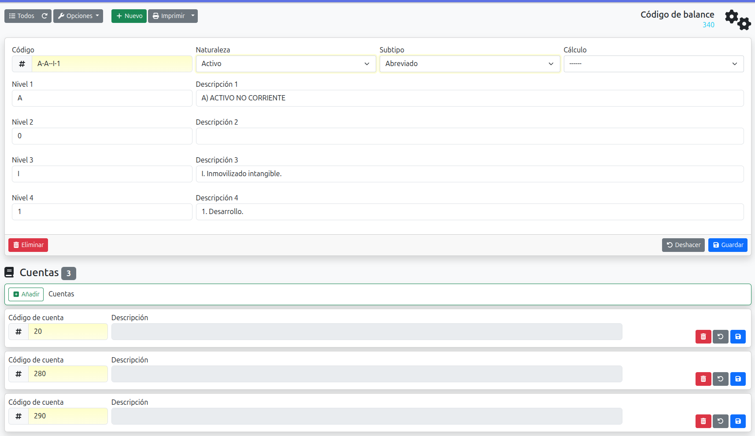The height and width of the screenshot is (436, 755).
Task: Click the refresh icon next to Todos
Action: point(44,16)
